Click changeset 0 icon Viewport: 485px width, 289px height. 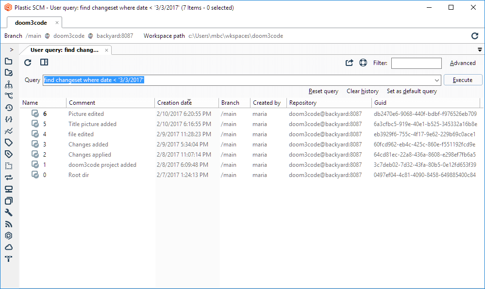(35, 175)
